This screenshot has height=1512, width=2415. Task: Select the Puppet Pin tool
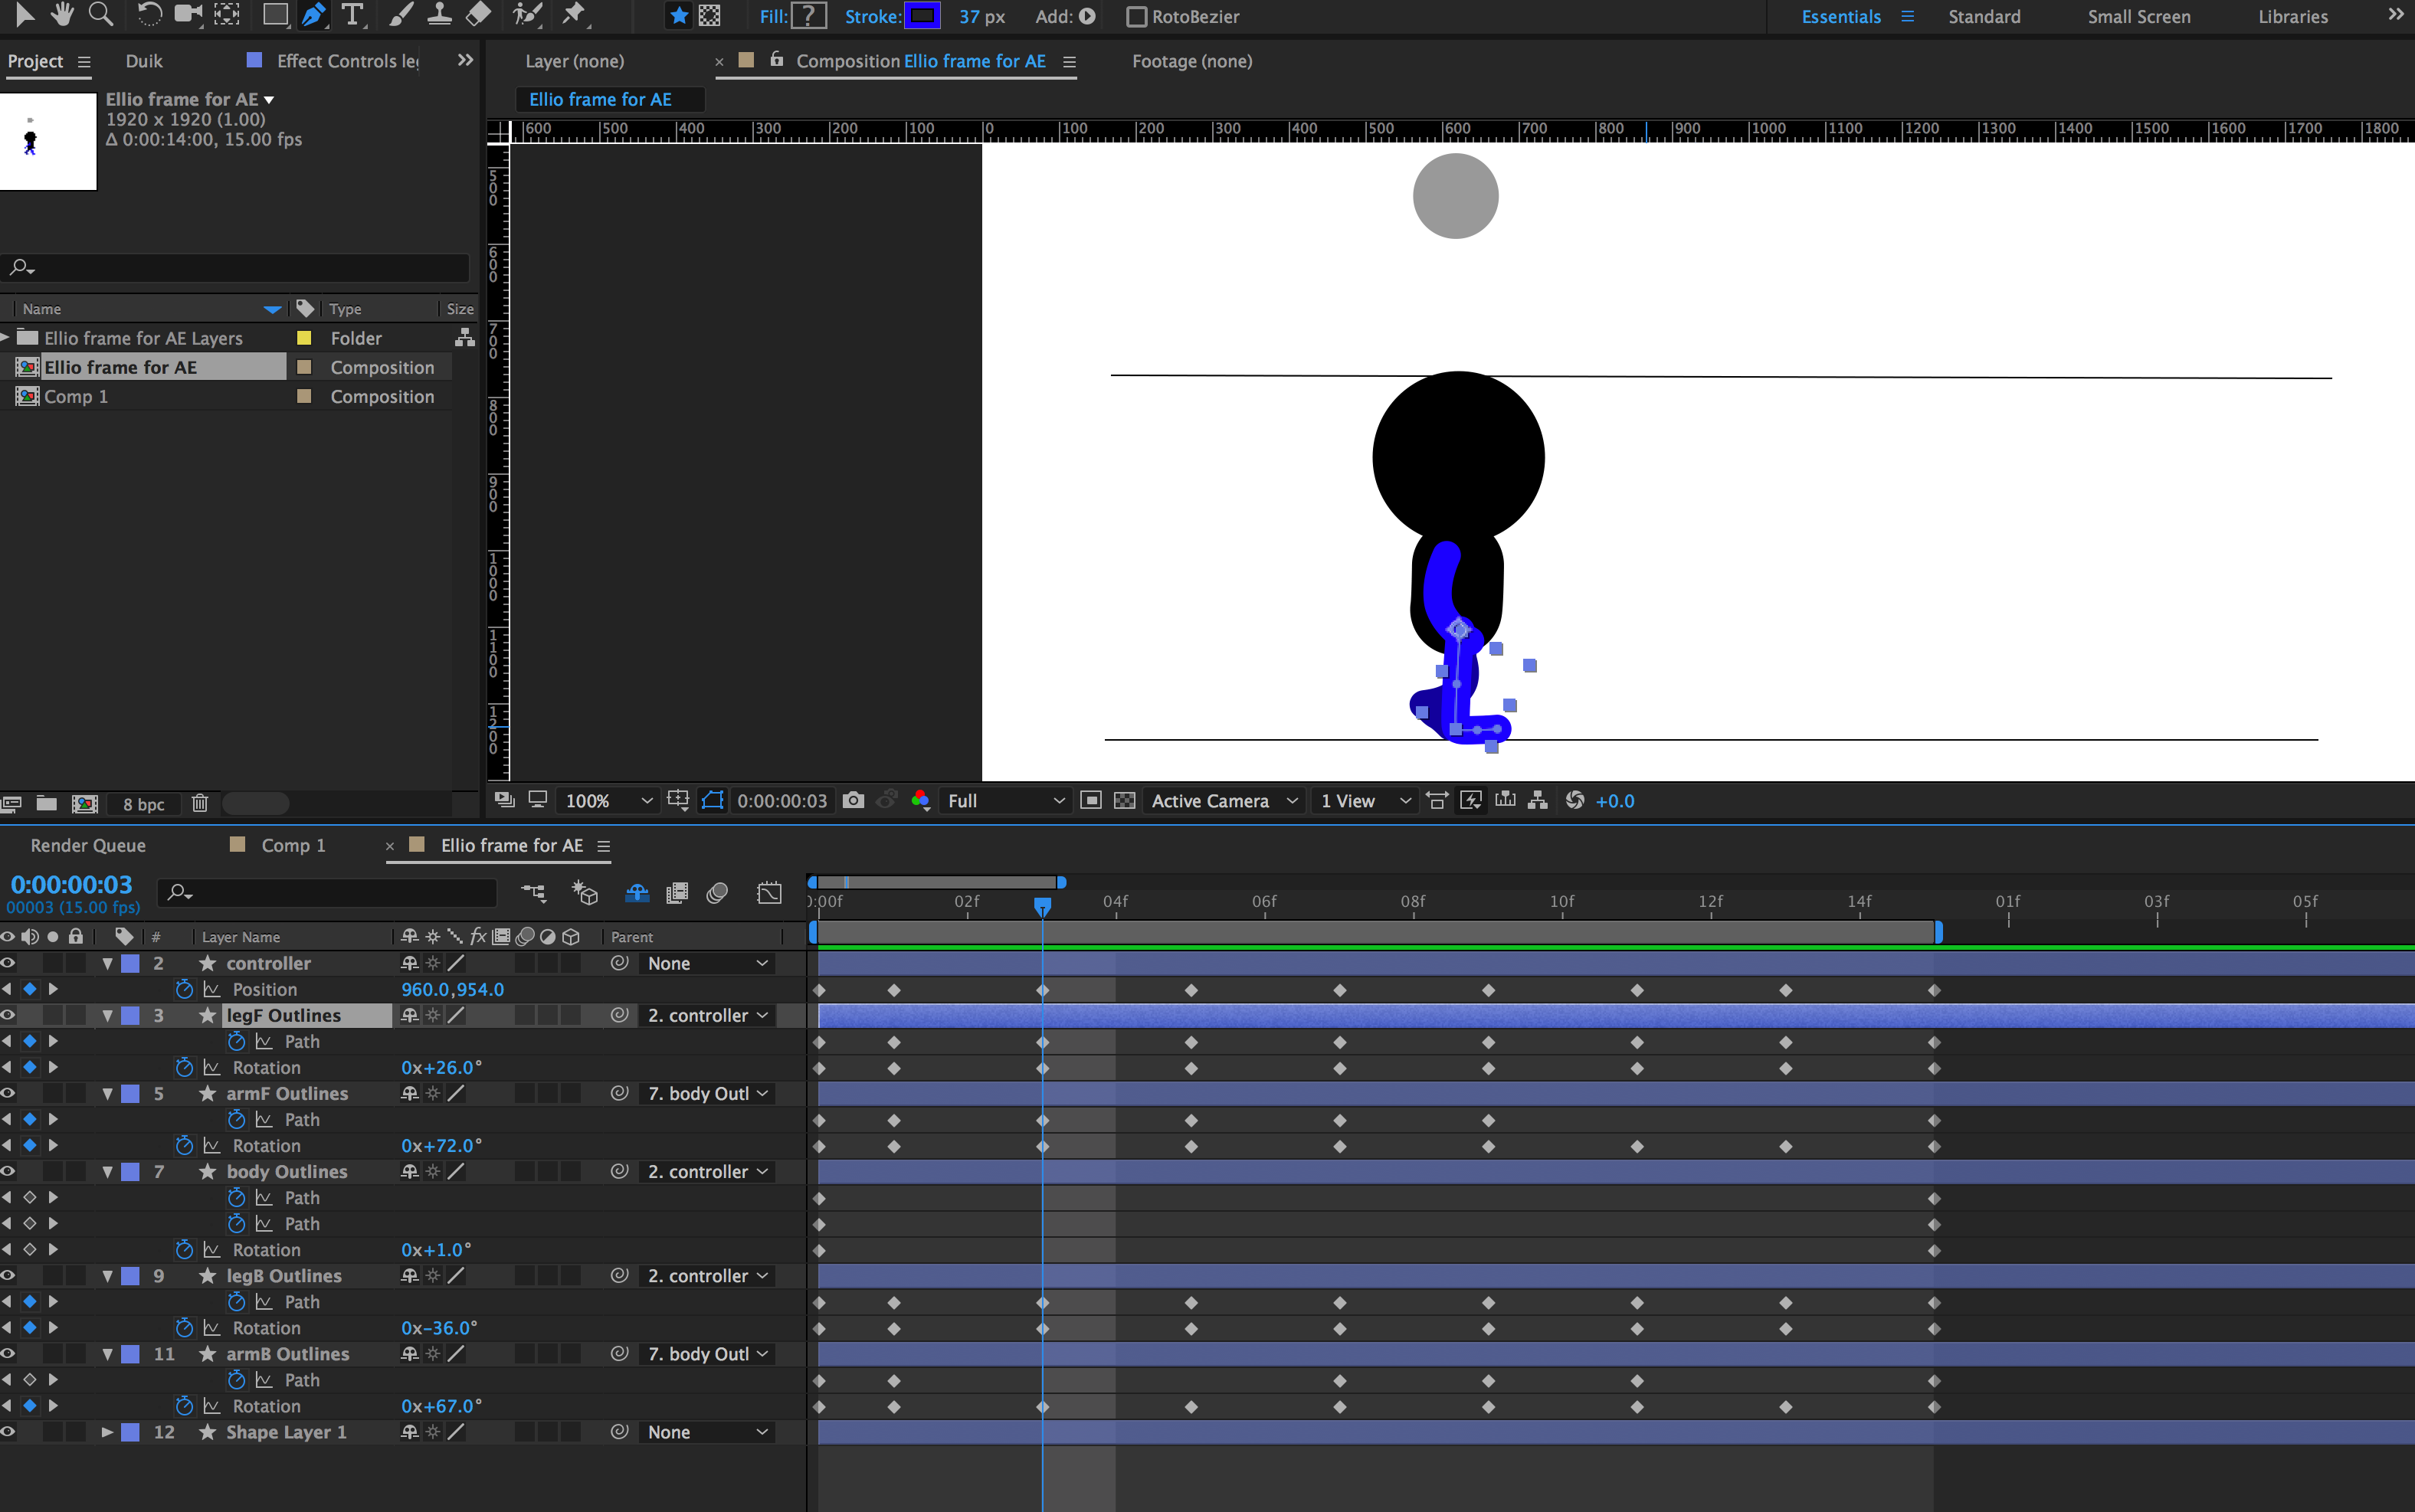click(x=575, y=15)
